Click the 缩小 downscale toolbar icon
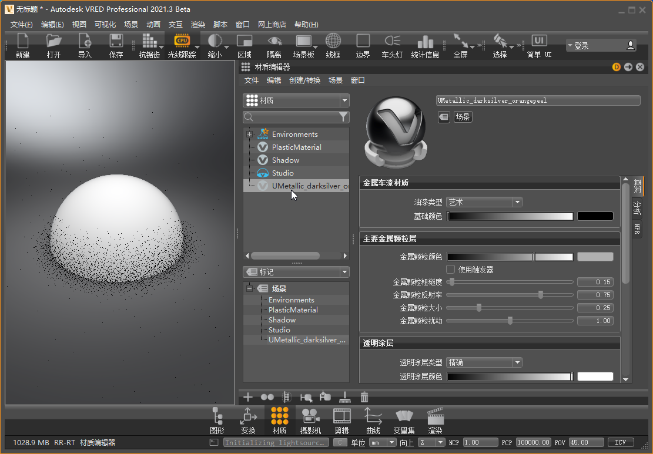653x454 pixels. click(215, 41)
